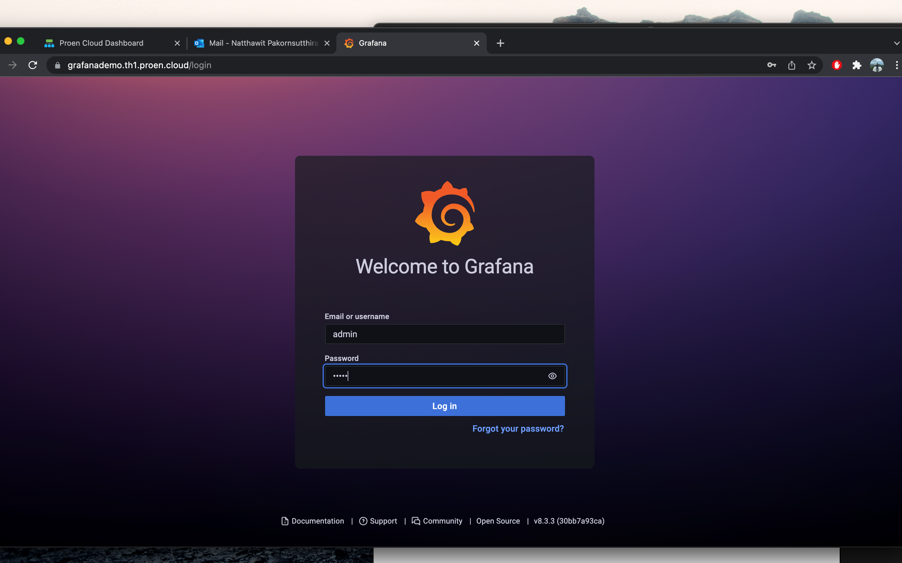Click the address bar URL

139,65
